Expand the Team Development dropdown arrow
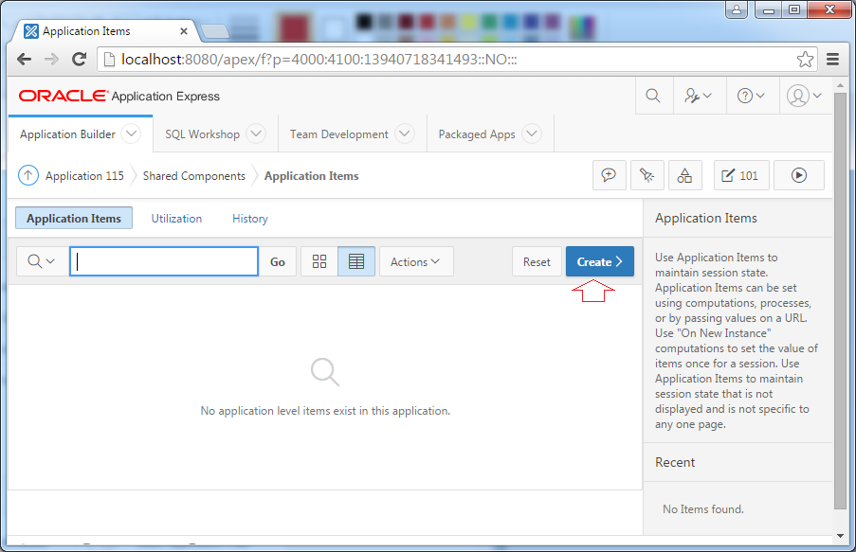Viewport: 856px width, 552px height. (x=405, y=134)
